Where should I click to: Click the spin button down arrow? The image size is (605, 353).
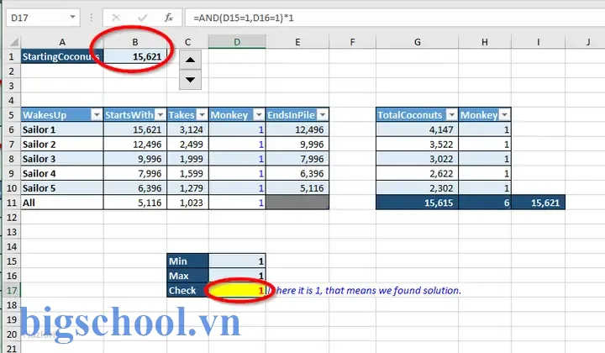pos(190,80)
